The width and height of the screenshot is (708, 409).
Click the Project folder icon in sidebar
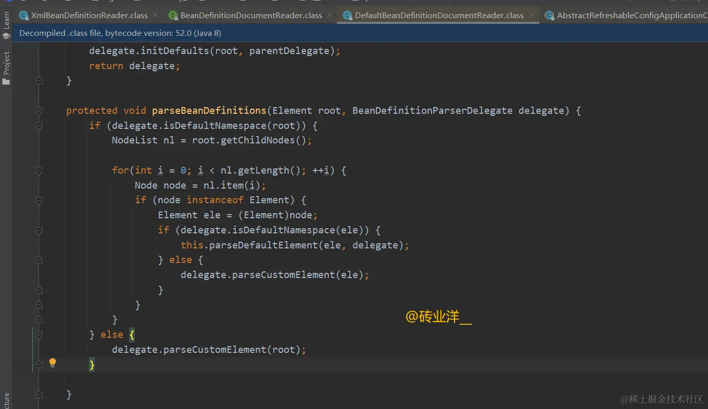[6, 82]
